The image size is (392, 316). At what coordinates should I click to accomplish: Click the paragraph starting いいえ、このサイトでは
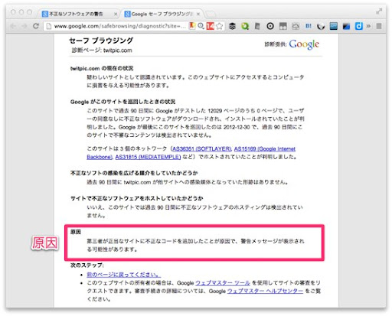[x=195, y=211]
